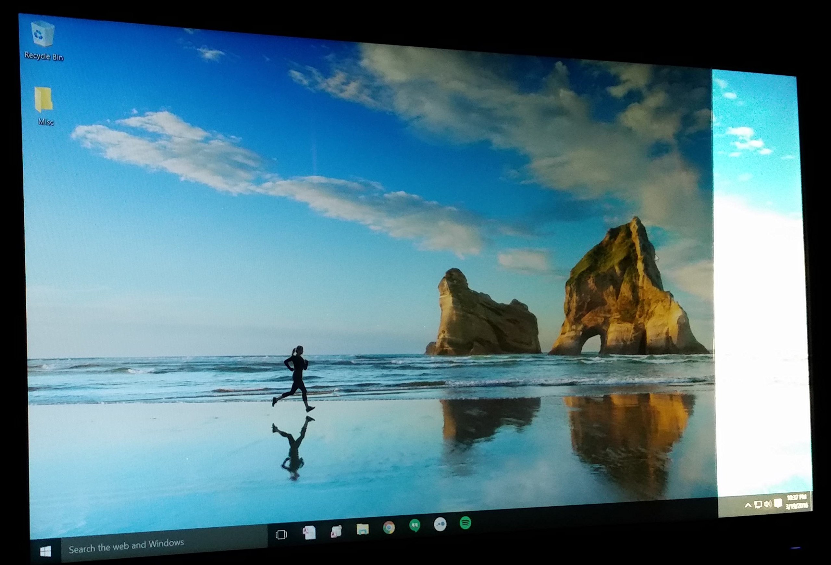The width and height of the screenshot is (831, 565).
Task: Open the Windows Start menu
Action: (45, 552)
